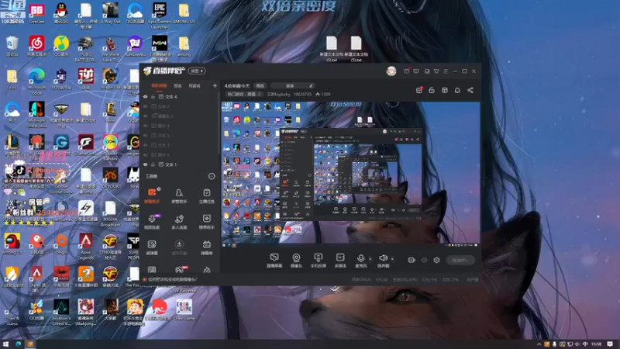620x349 pixels.
Task: Click the taskbar clock showing 15:58
Action: coord(596,344)
